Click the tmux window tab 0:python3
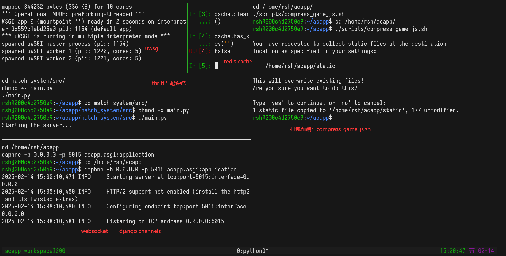This screenshot has width=506, height=256. 252,251
